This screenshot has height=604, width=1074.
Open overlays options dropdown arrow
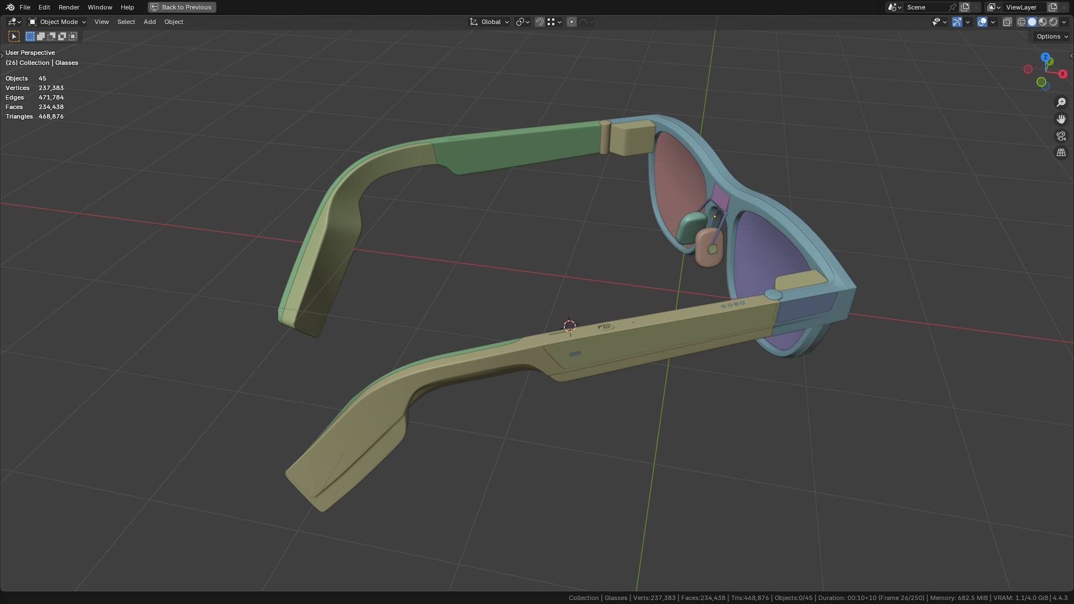pos(993,22)
